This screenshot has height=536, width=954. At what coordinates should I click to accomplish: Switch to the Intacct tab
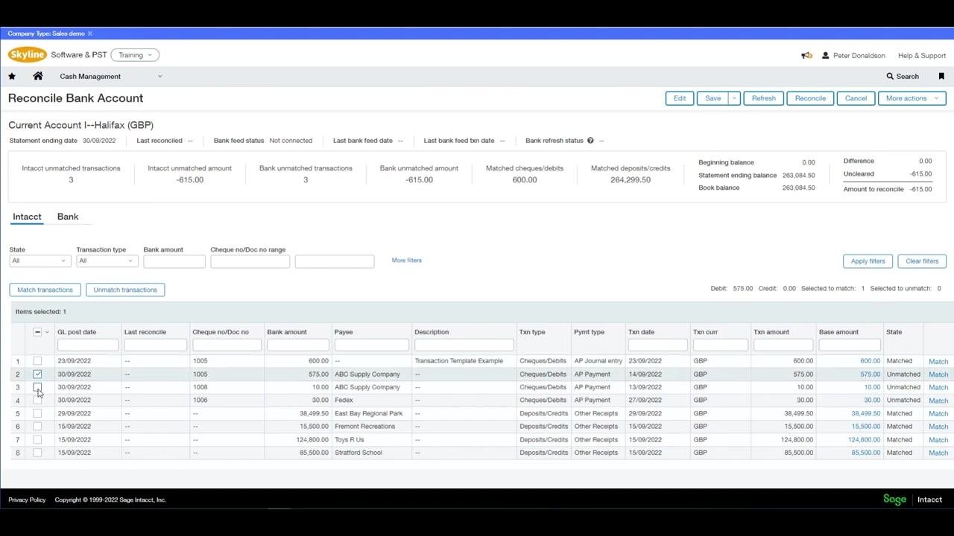[x=27, y=217]
